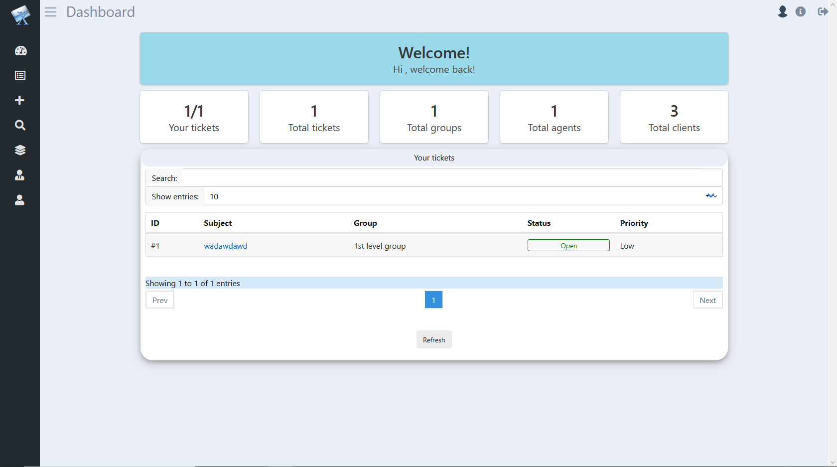
Task: Open the wadawdawd ticket link
Action: [x=226, y=246]
